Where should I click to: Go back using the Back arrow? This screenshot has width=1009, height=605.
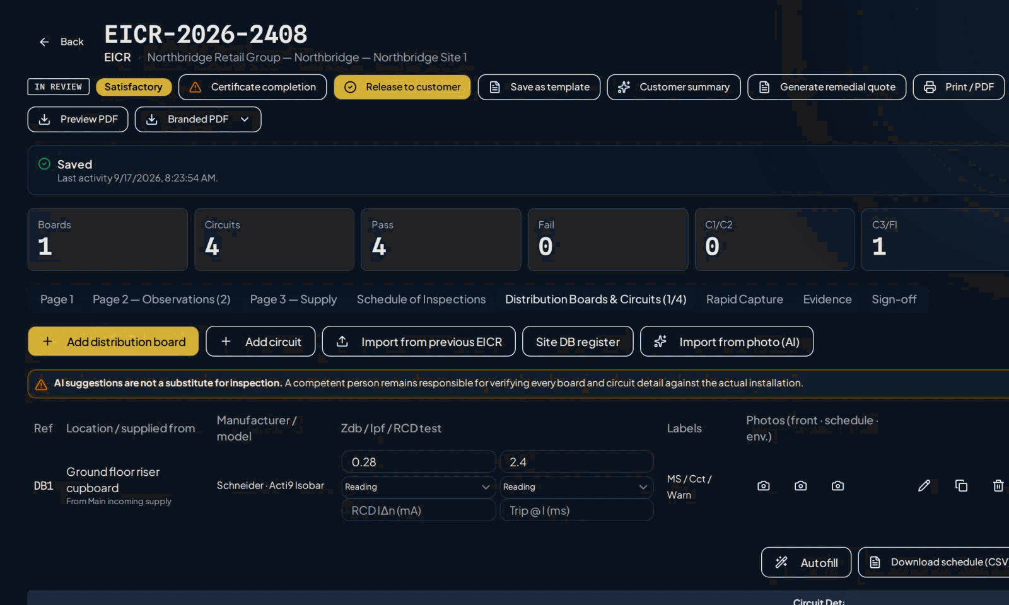click(x=61, y=42)
